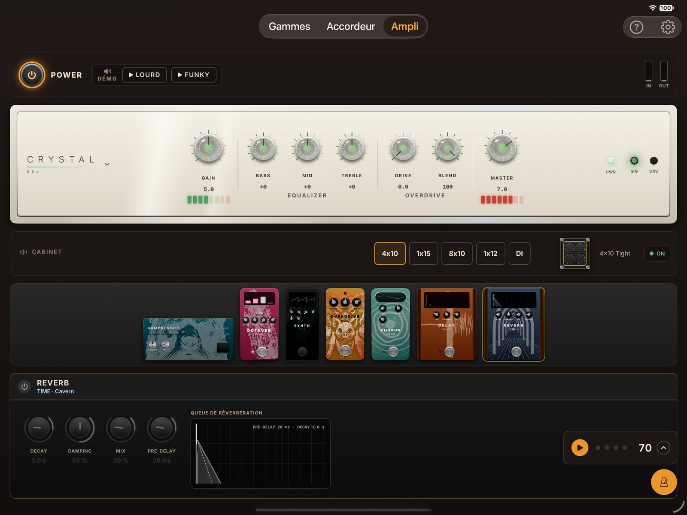Click the DRV indicator light
The height and width of the screenshot is (515, 687).
click(x=654, y=161)
